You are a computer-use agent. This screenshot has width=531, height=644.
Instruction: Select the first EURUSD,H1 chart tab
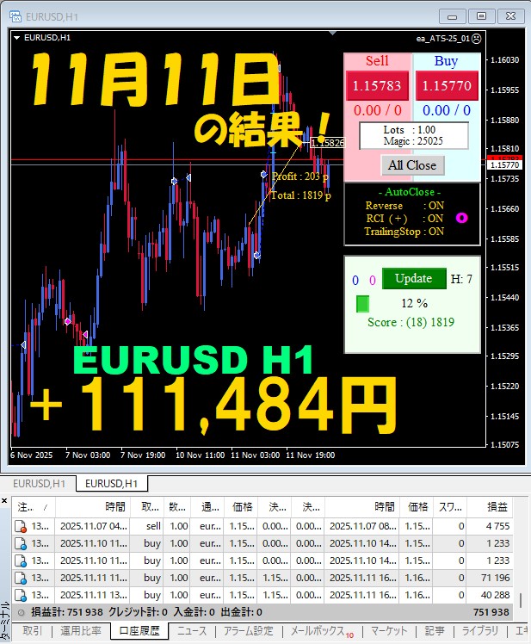coord(39,483)
